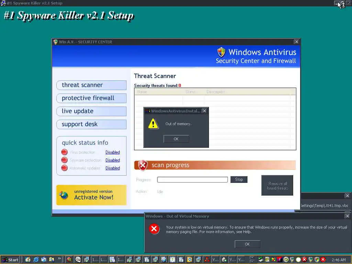This screenshot has width=352, height=264.
Task: Switch to the "I..." taskbar button
Action: point(121,260)
